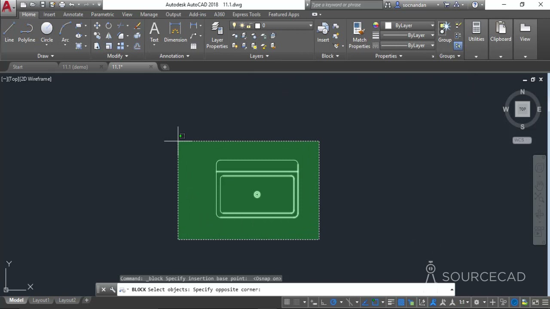This screenshot has height=309, width=550.
Task: Toggle snap mode in status bar
Action: click(296, 302)
